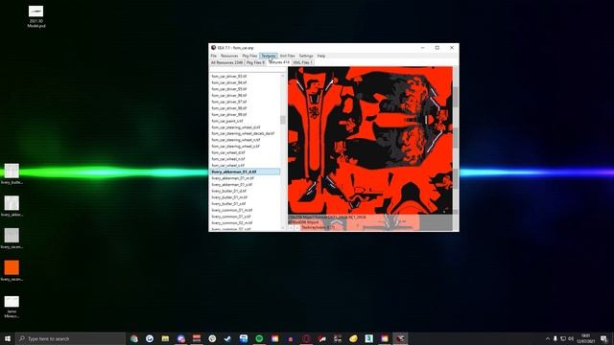Select fom_car_wheel_d.tif entry
Viewport: 614px width, 345px height.
point(245,152)
